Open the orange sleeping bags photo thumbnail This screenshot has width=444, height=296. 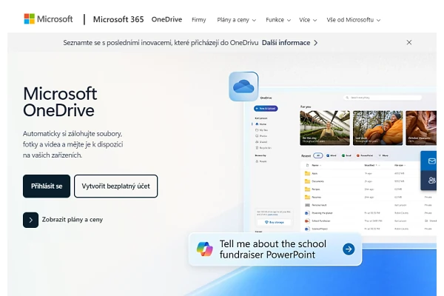click(x=377, y=128)
